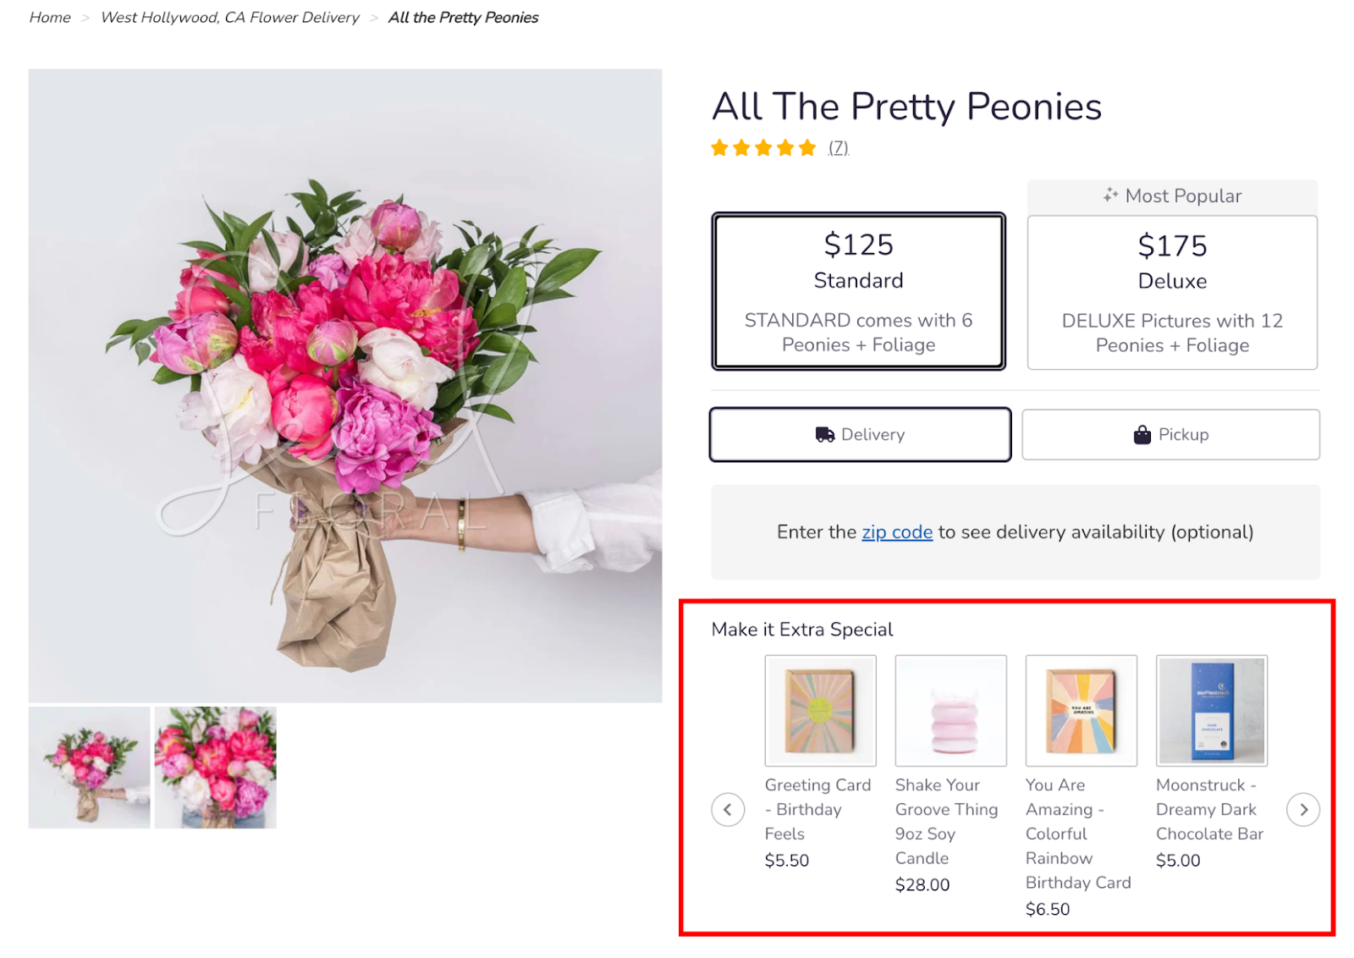Choose the Pickup option
The height and width of the screenshot is (958, 1354).
tap(1170, 435)
